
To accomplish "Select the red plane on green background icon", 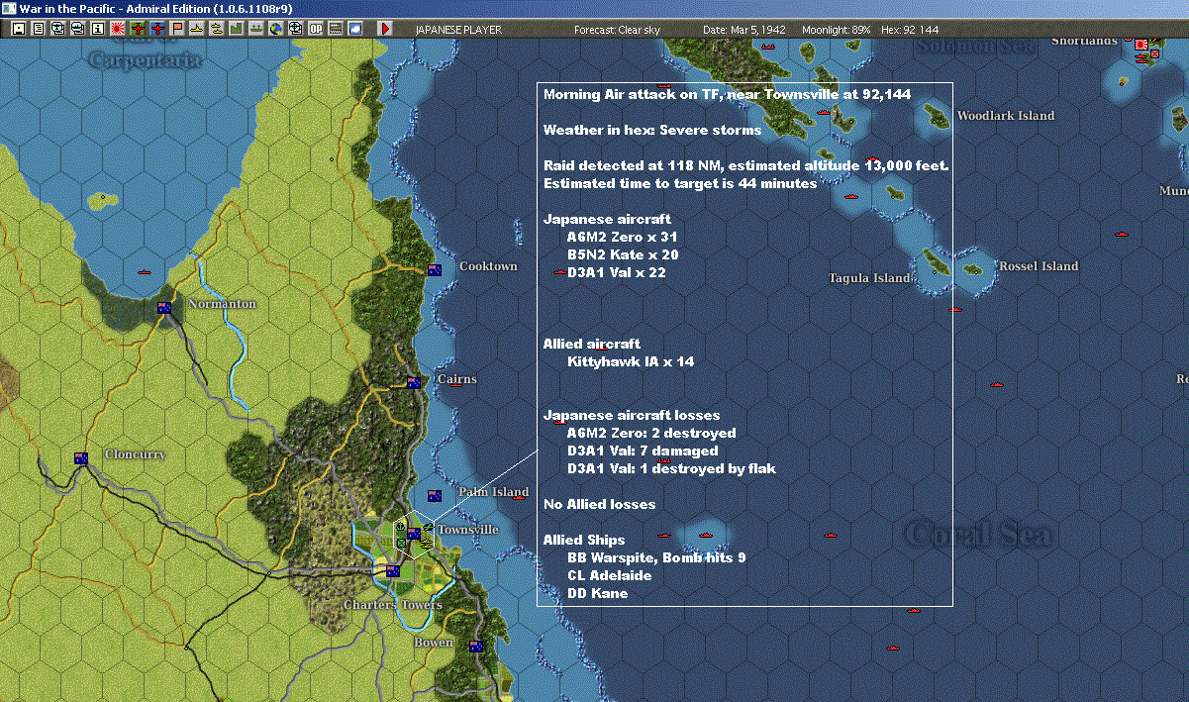I will [138, 29].
